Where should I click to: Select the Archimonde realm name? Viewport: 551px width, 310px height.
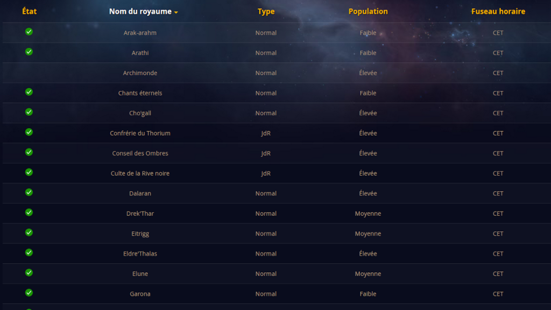click(140, 73)
